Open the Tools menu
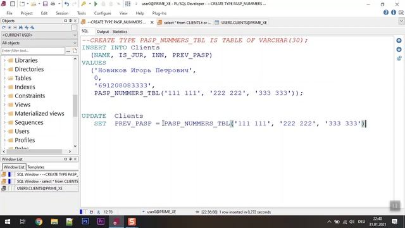The height and width of the screenshot is (228, 405). 81,13
